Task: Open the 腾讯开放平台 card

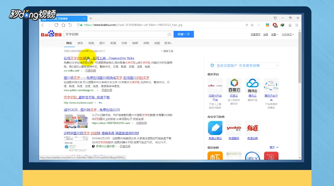Action: coord(271,86)
